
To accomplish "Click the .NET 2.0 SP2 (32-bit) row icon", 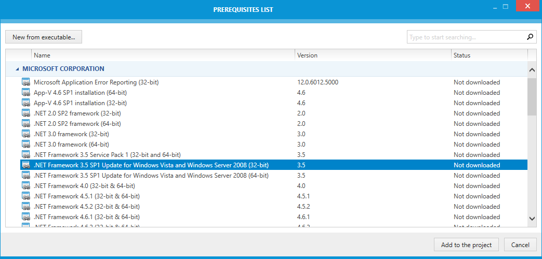I will (26, 113).
